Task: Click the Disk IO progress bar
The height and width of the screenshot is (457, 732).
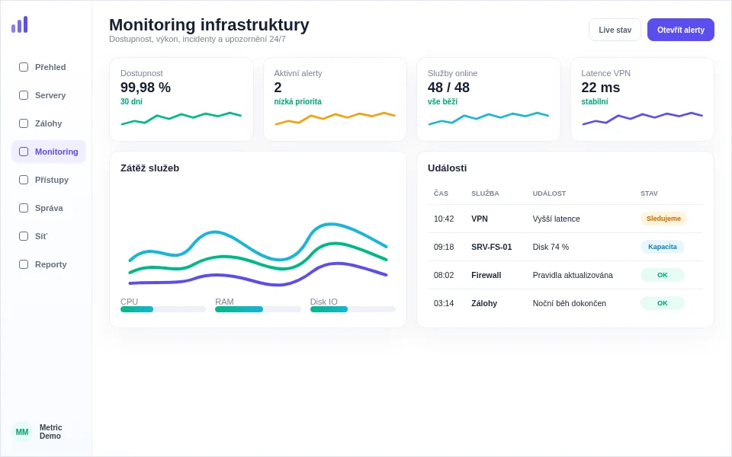Action: pos(353,309)
